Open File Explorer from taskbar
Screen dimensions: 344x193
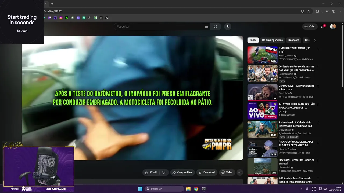pos(188,189)
